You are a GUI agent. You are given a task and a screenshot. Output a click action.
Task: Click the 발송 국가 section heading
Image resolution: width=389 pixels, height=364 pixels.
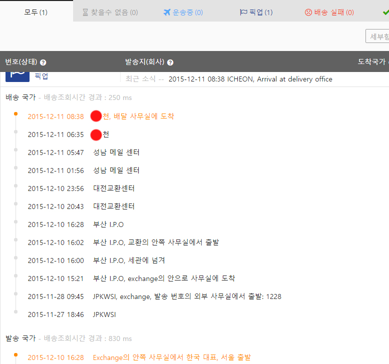click(x=21, y=338)
